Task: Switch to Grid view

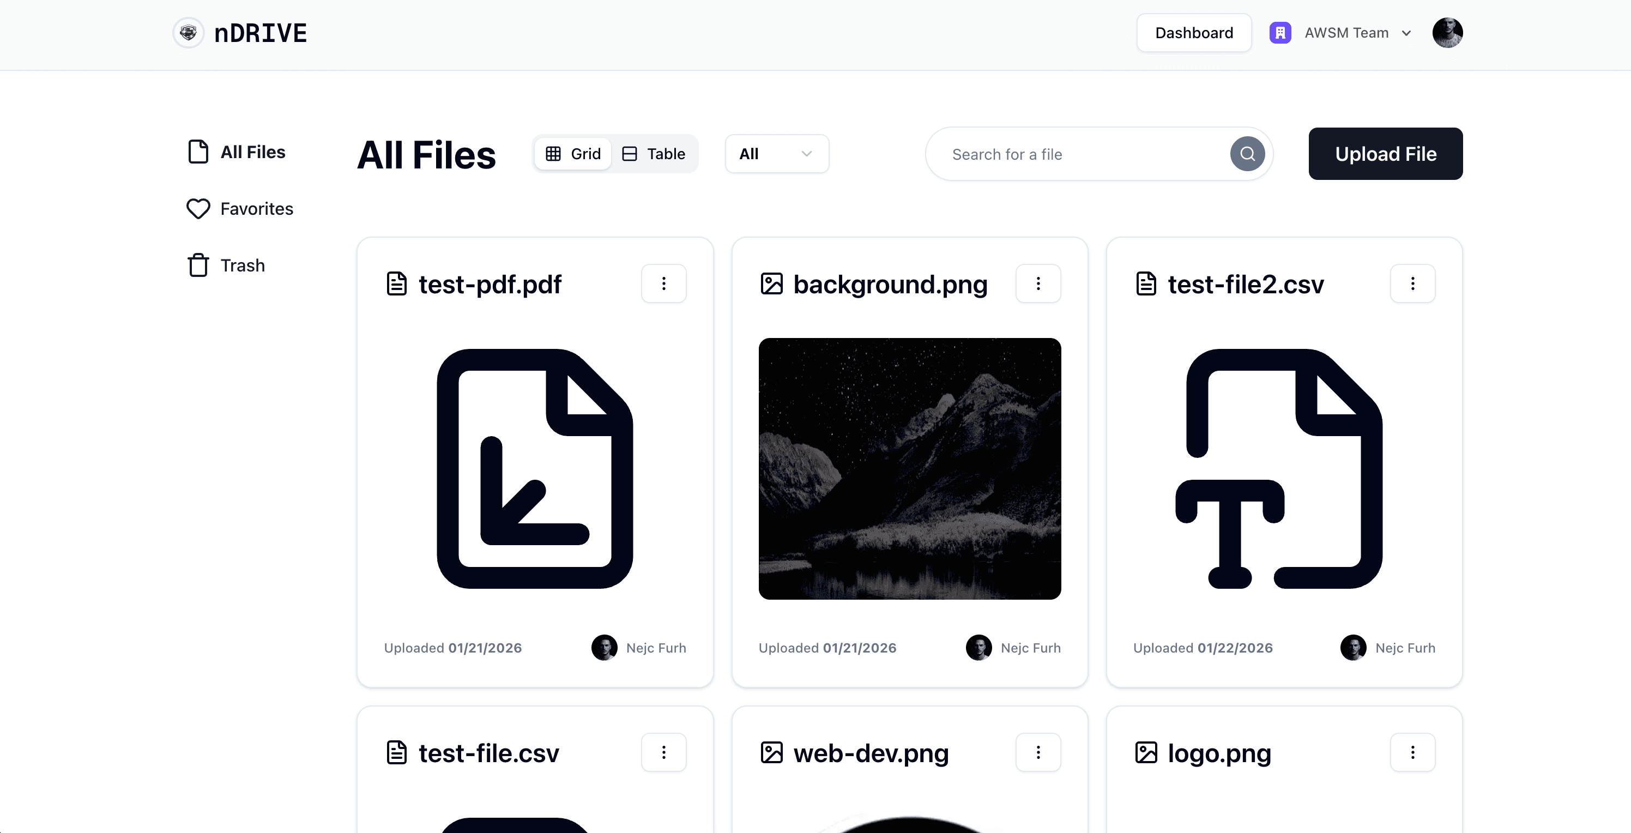Action: [x=573, y=154]
